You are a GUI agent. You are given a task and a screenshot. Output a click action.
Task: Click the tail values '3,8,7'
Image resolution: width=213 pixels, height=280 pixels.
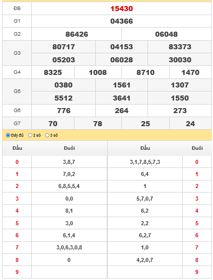point(69,162)
